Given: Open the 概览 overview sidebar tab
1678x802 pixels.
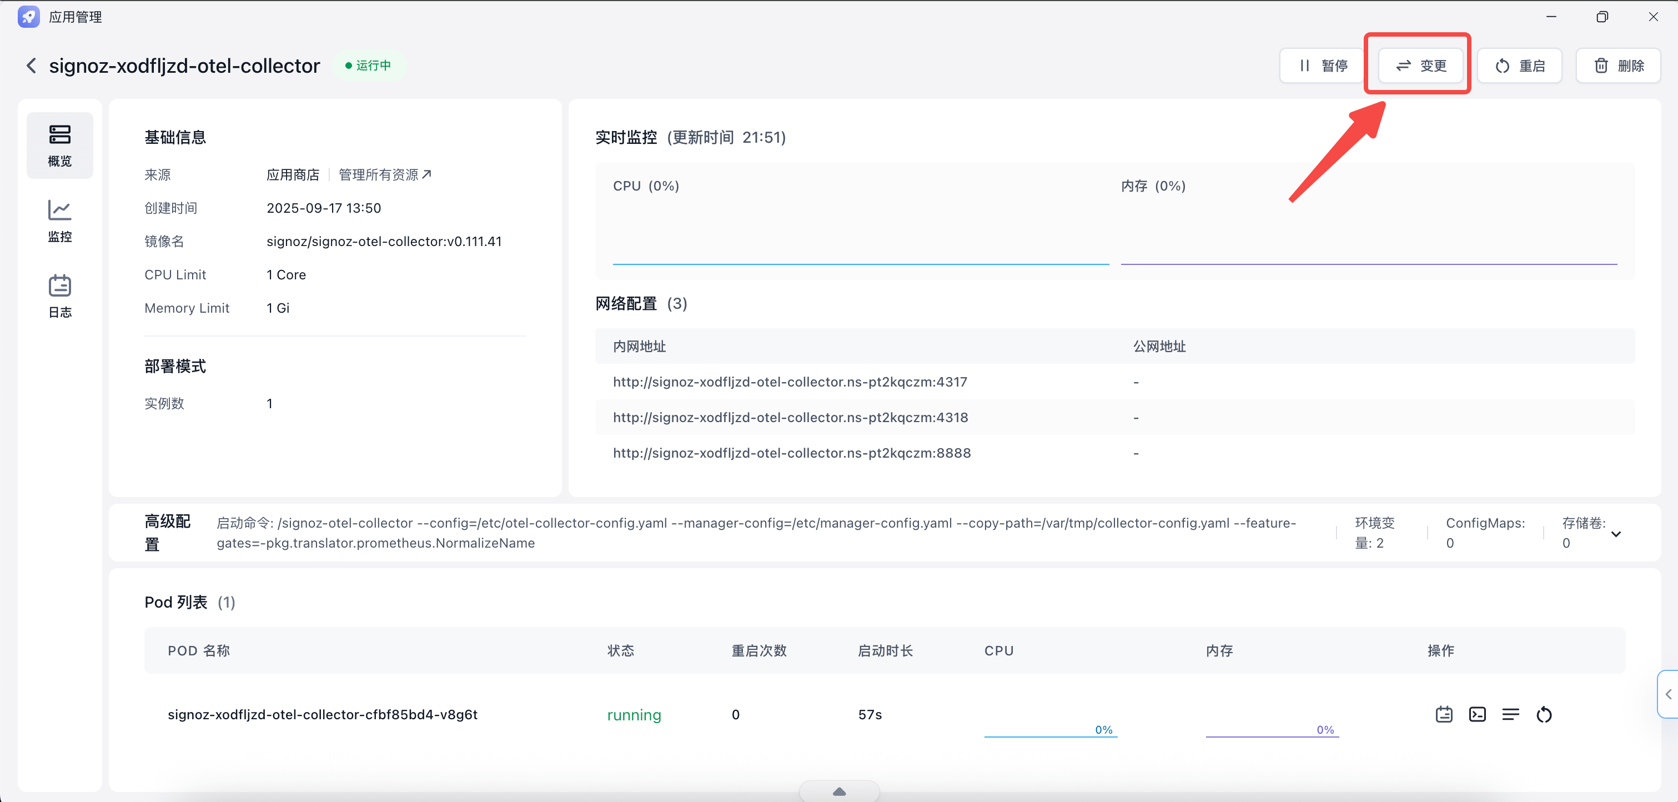Looking at the screenshot, I should click(59, 146).
